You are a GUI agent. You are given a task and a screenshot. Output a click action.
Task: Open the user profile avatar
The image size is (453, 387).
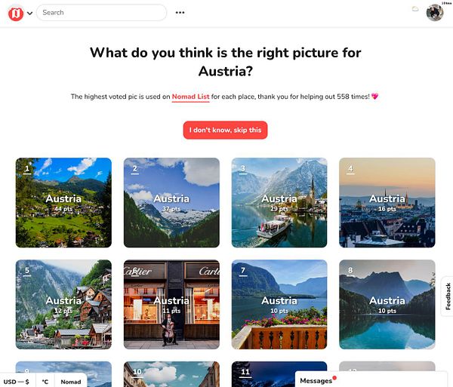coord(435,13)
